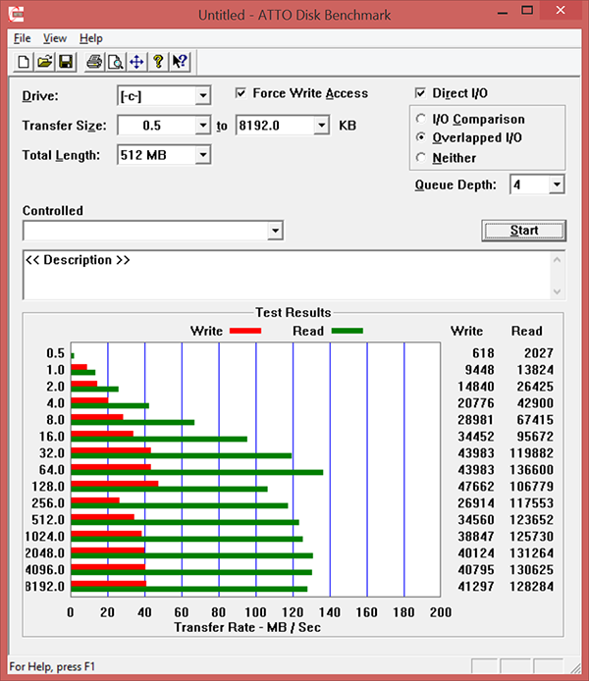Open the Help menu
This screenshot has height=681, width=589.
point(90,38)
